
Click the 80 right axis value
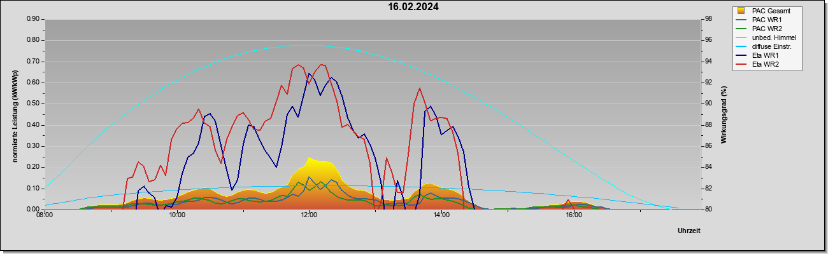tap(708, 210)
